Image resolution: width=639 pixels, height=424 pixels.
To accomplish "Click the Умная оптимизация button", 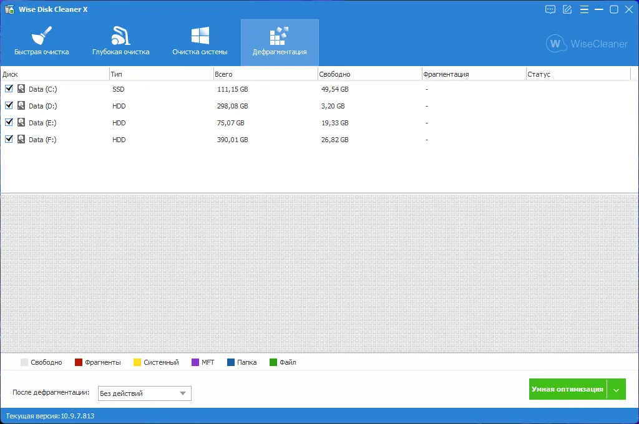I will tap(568, 389).
